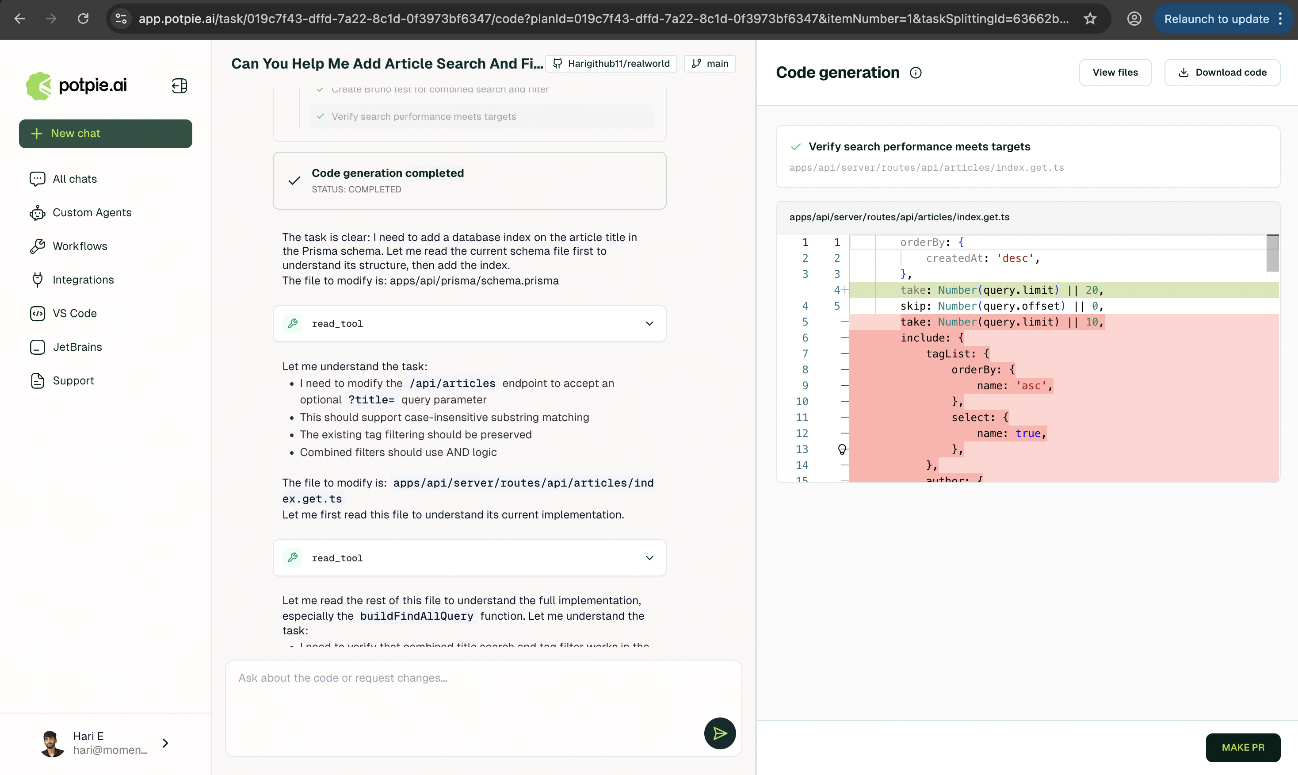This screenshot has height=775, width=1298.
Task: Click the lightbulb icon at line 13
Action: [x=842, y=449]
